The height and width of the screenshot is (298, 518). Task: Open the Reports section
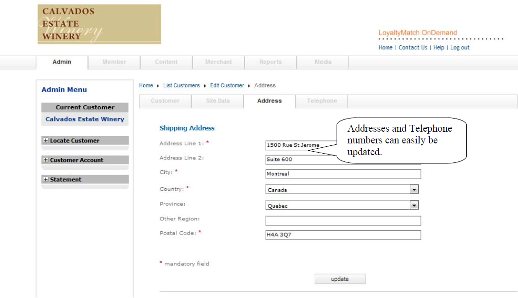(x=270, y=62)
